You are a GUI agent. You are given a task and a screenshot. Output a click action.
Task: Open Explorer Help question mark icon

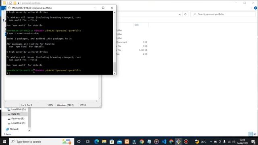point(256,8)
